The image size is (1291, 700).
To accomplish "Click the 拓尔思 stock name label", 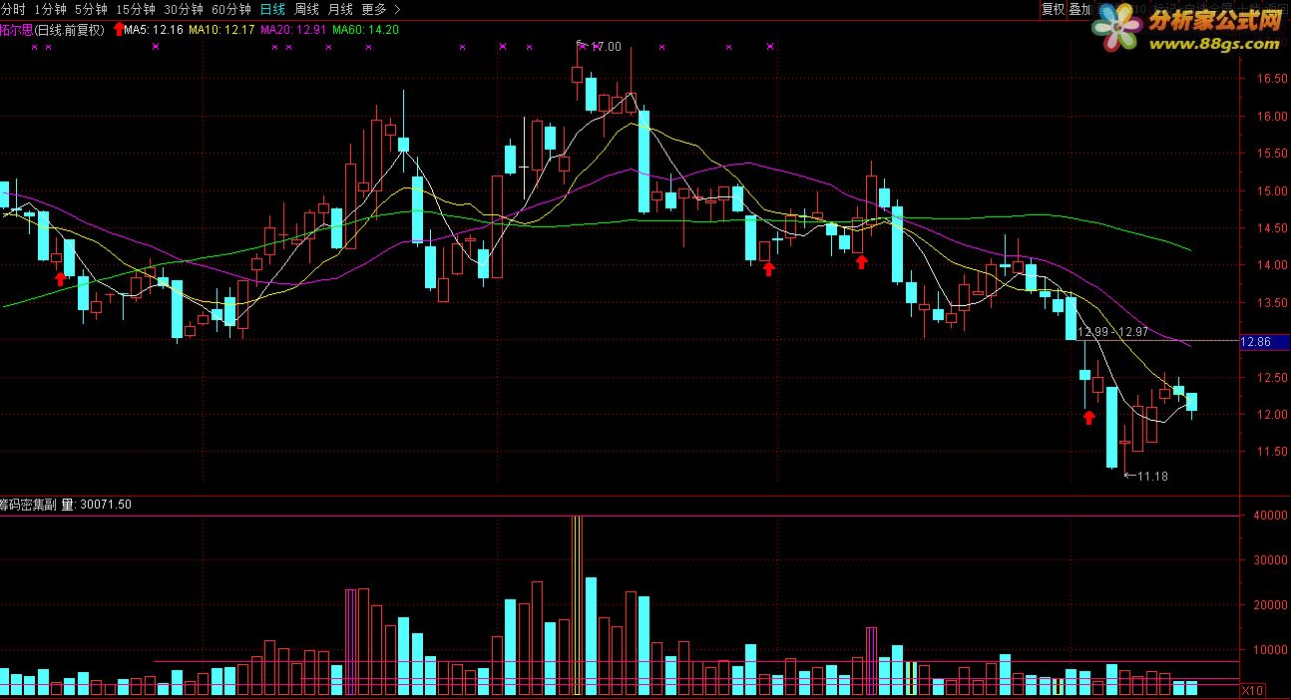I will pos(16,30).
